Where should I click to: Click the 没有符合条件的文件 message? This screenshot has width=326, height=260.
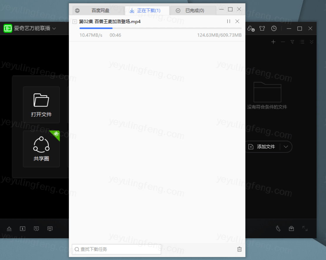pos(267,107)
